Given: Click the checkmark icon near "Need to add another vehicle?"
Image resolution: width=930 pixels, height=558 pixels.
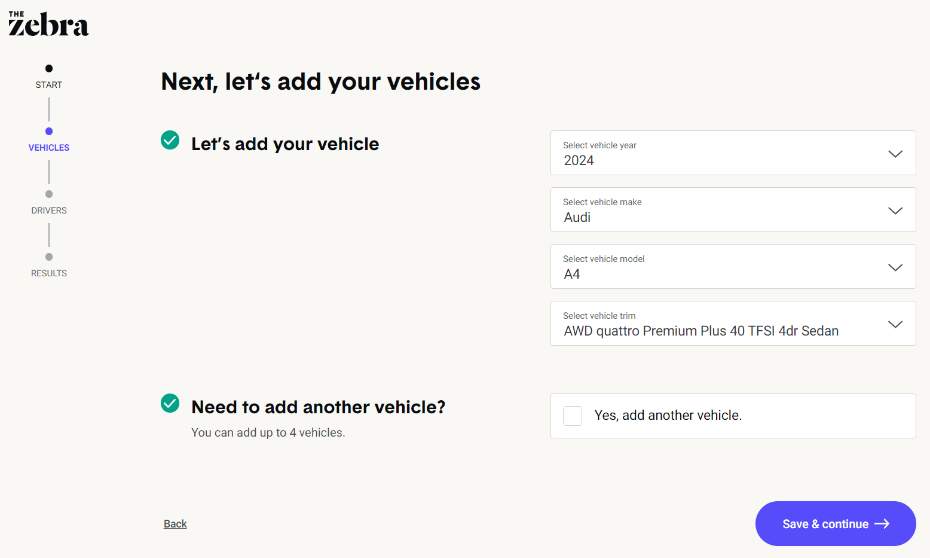Looking at the screenshot, I should [x=170, y=403].
